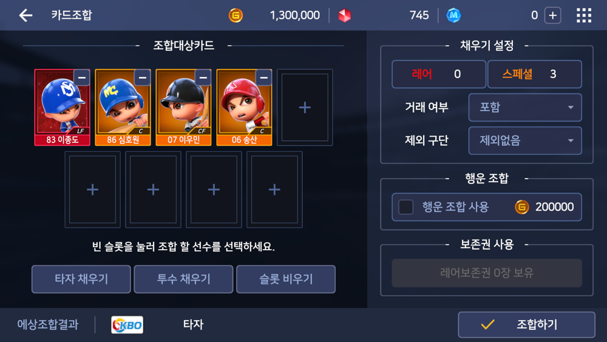Click the KBO league logo
The image size is (607, 342).
coord(127,324)
